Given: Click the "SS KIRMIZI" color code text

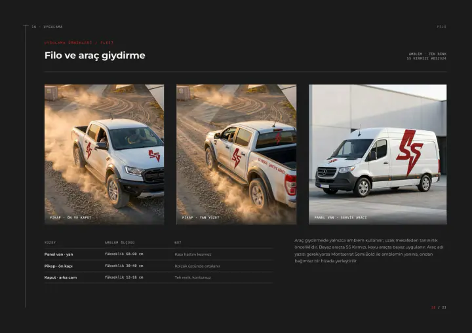Looking at the screenshot, I should (x=426, y=58).
